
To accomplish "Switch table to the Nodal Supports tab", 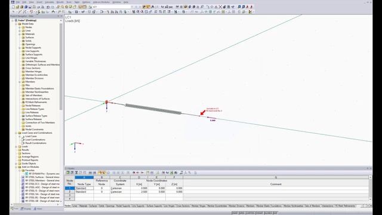I will tap(123, 206).
